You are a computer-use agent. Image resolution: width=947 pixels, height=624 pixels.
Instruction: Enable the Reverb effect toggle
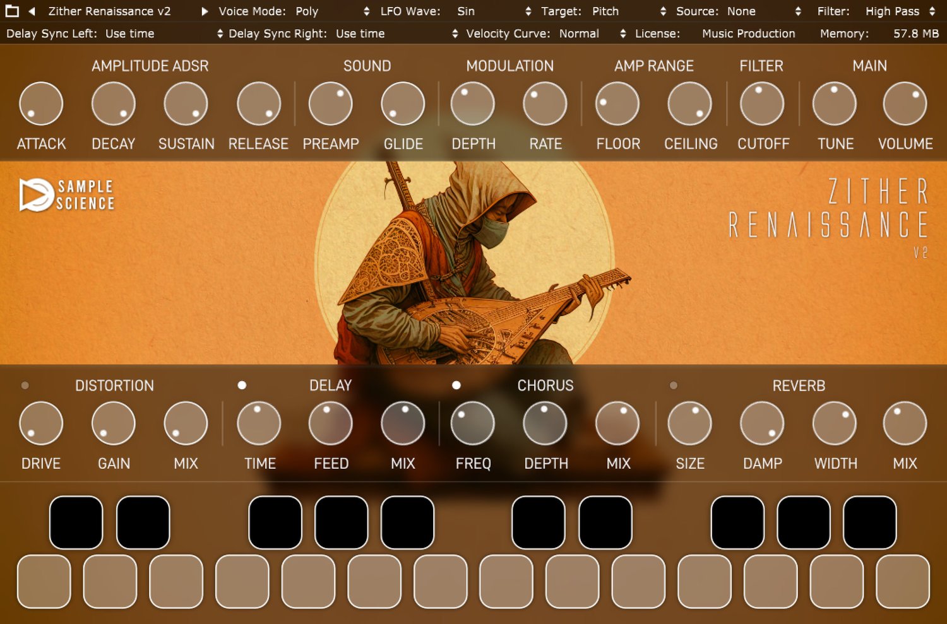coord(674,386)
